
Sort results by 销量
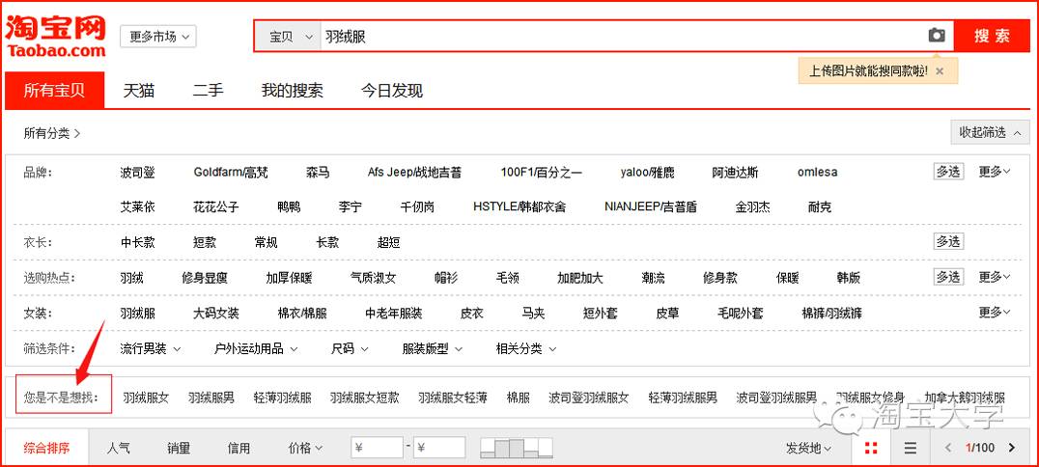(x=179, y=448)
